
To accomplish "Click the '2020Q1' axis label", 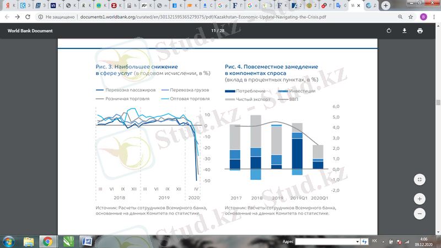I will pyautogui.click(x=320, y=198).
